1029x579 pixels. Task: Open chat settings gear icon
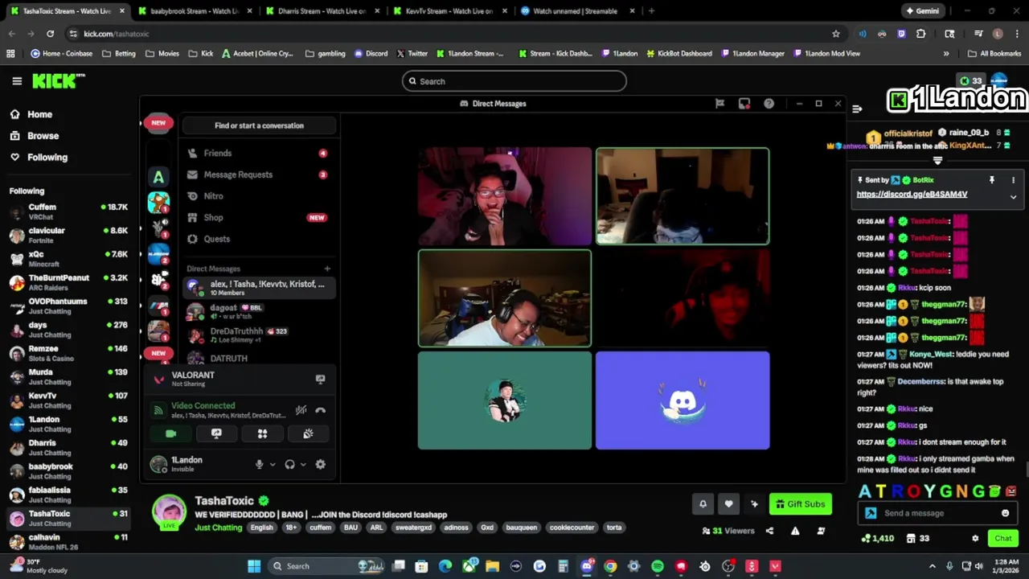pos(975,539)
